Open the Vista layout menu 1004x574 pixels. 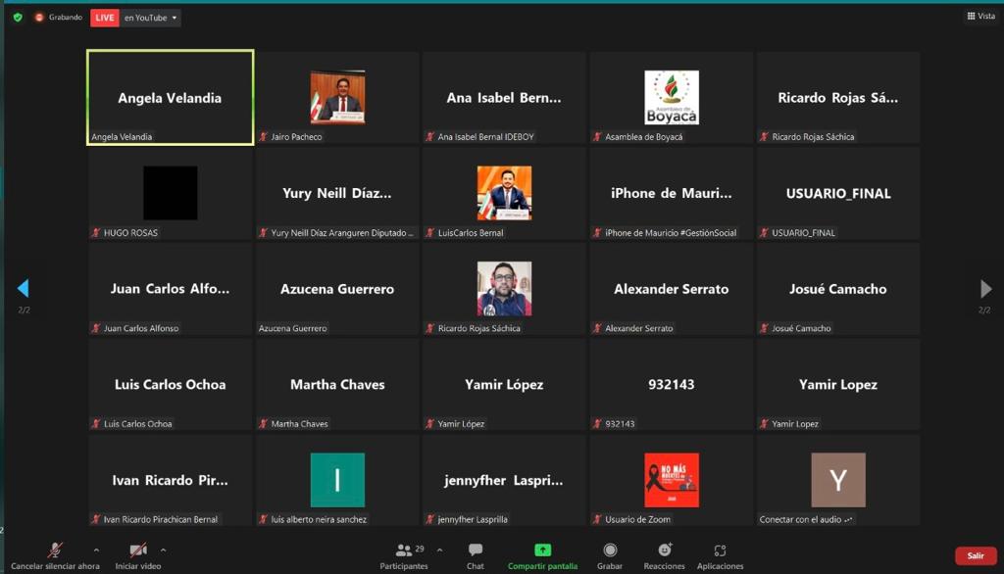click(x=980, y=16)
